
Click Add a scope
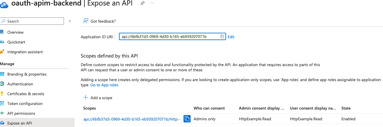tap(101, 98)
